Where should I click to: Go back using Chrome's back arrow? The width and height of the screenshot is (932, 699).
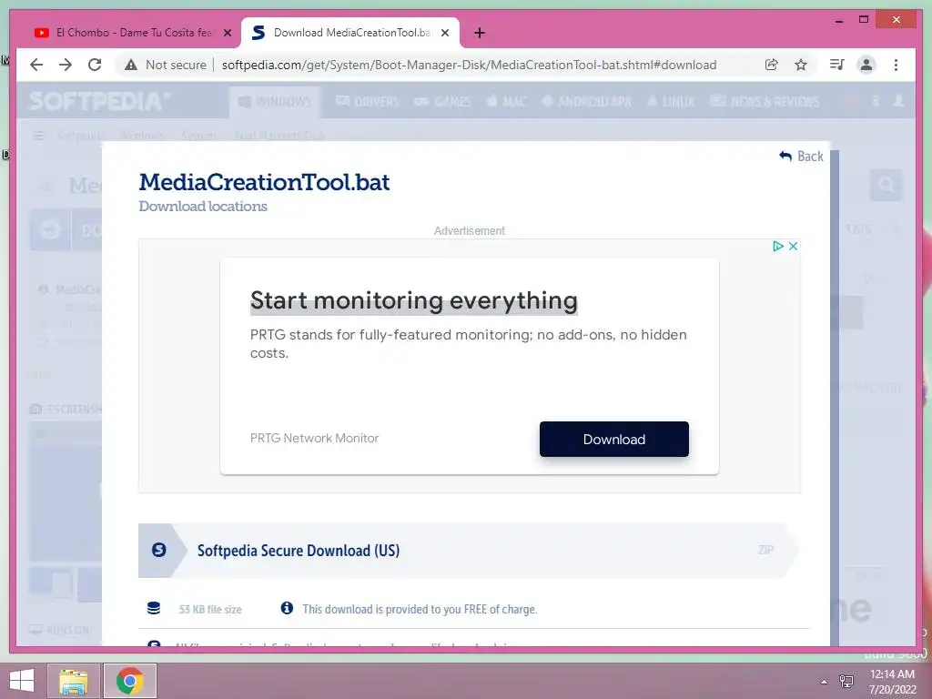[x=36, y=65]
